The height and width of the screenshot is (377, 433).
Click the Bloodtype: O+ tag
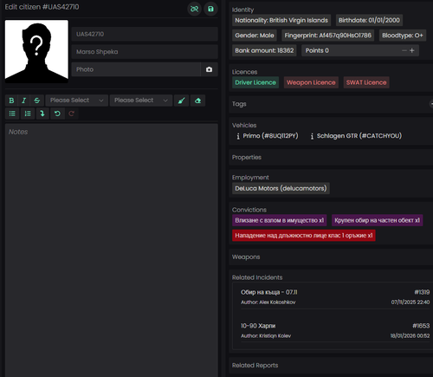coord(403,36)
